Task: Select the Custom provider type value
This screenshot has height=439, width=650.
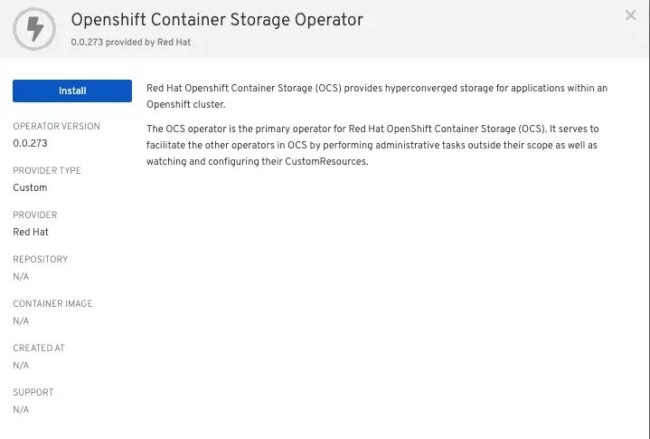Action: 30,188
